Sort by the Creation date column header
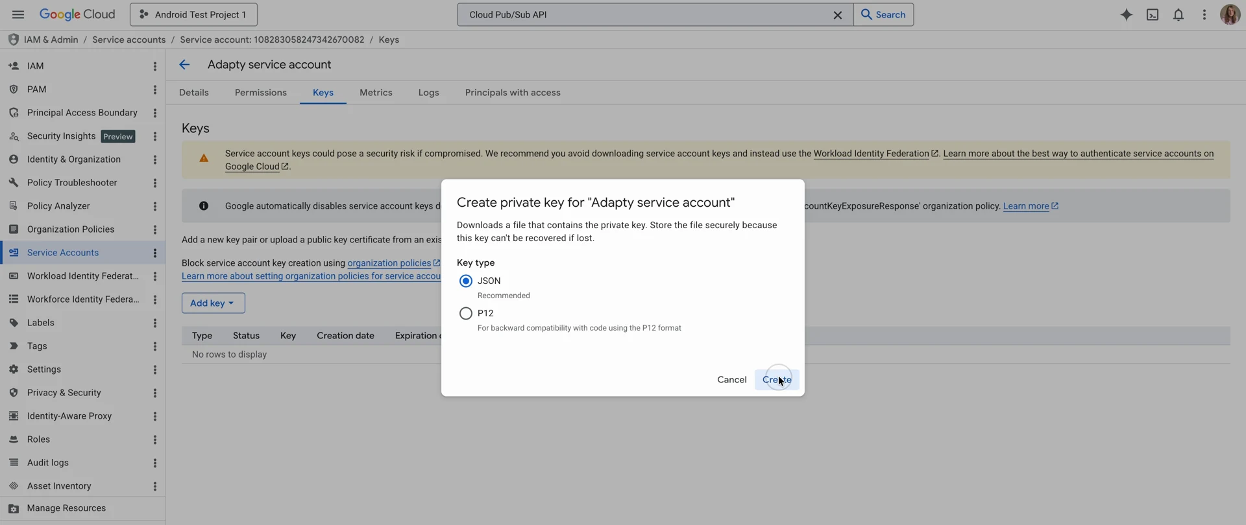Image resolution: width=1246 pixels, height=525 pixels. [x=345, y=336]
